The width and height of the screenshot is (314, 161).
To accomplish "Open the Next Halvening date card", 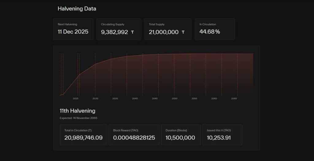I will point(73,29).
